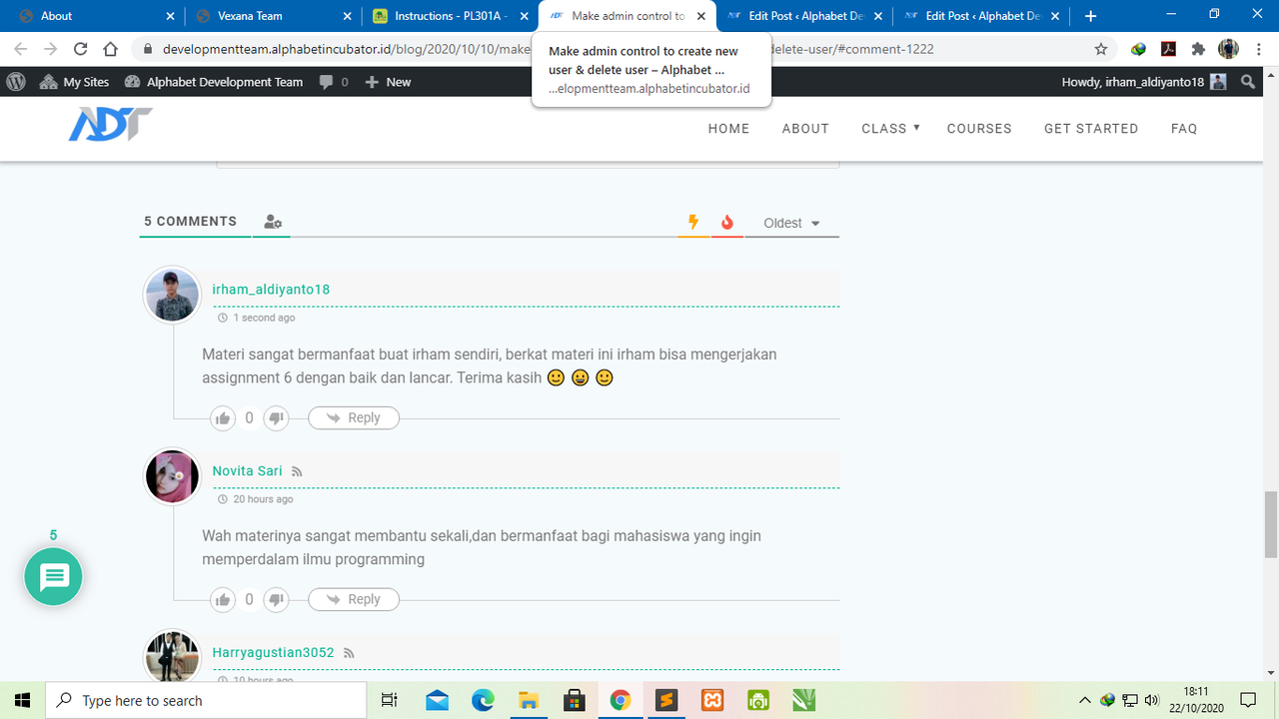Open the notification center icon
Image resolution: width=1279 pixels, height=719 pixels.
click(1248, 700)
